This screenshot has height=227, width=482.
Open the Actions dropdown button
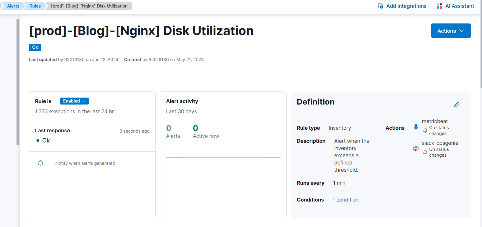click(451, 31)
